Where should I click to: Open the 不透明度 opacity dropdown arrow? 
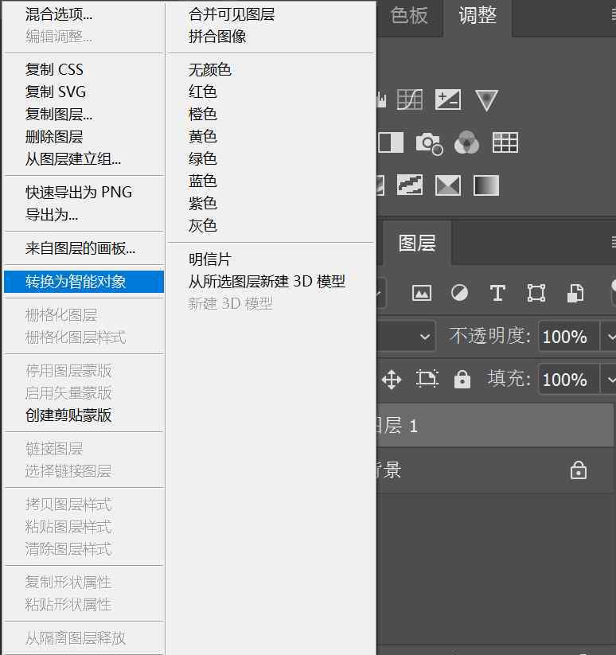[x=608, y=337]
